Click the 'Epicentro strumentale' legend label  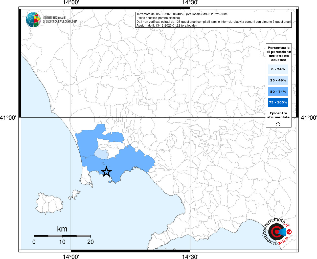click(x=278, y=115)
